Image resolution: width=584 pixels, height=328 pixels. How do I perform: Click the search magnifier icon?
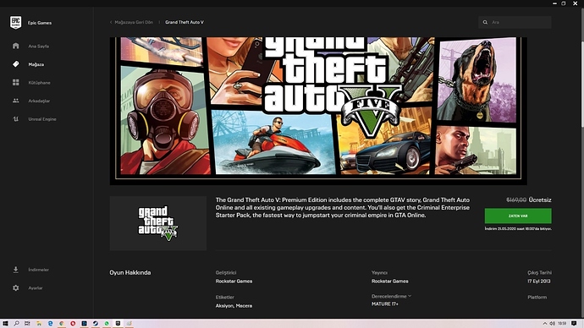point(485,22)
